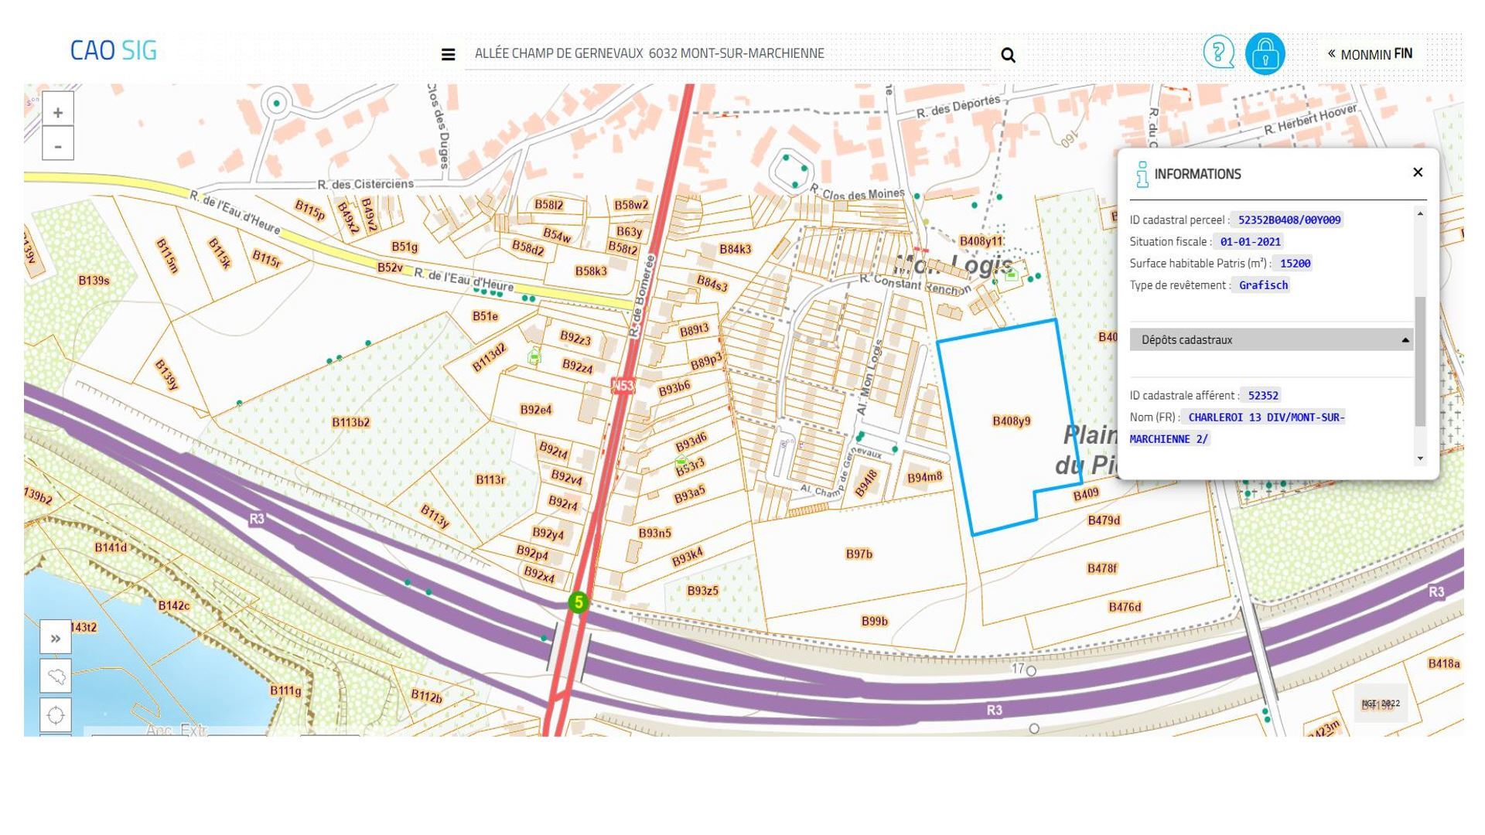Open the hamburger menu beside the search field

click(x=448, y=54)
